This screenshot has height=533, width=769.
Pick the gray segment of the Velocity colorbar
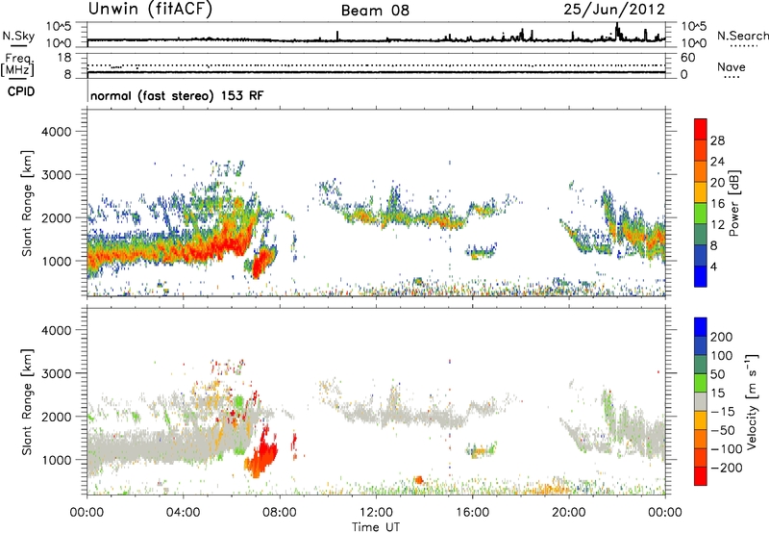701,401
